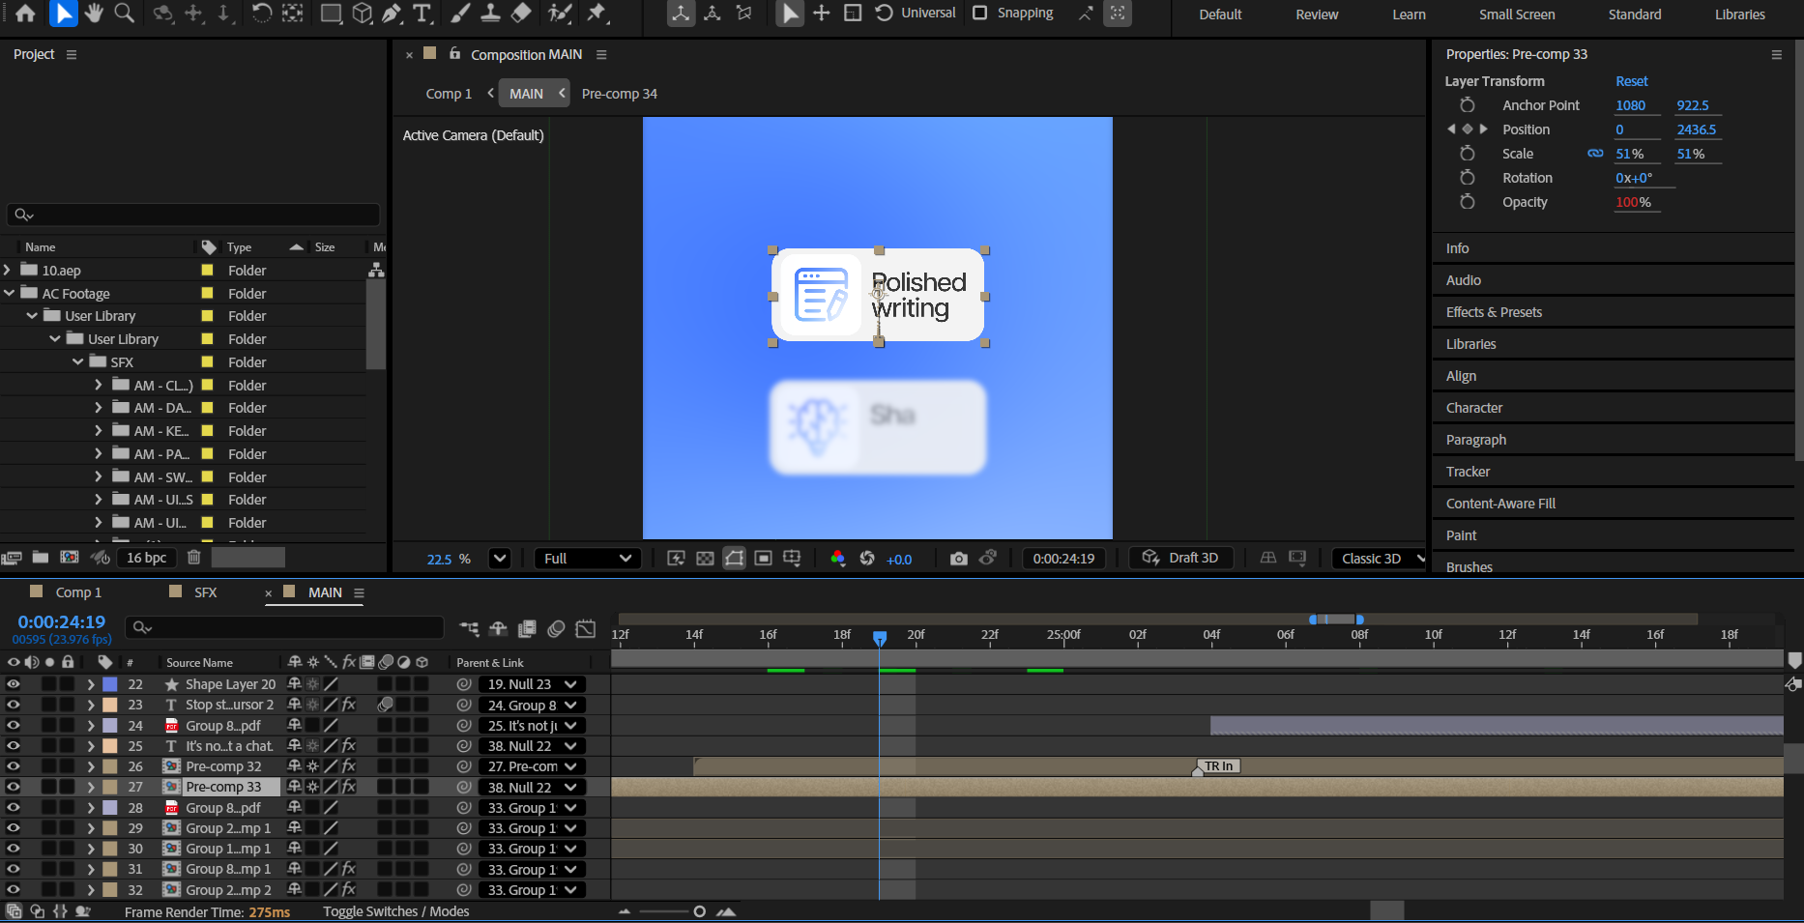The height and width of the screenshot is (923, 1804).
Task: Open the Full resolution dropdown
Action: (587, 559)
